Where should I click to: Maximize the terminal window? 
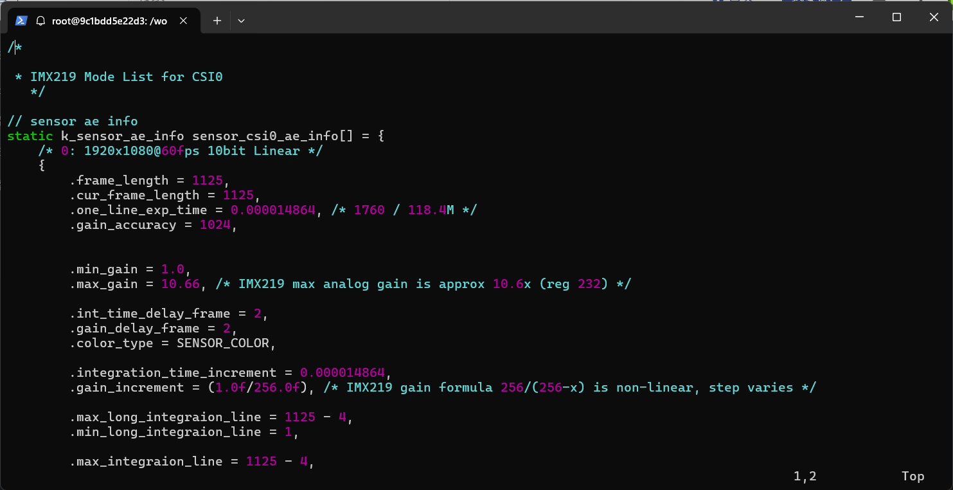coord(896,17)
